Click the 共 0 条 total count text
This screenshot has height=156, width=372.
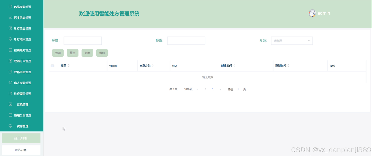pyautogui.click(x=173, y=89)
